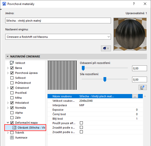151x146 pixels.
Task: Click the Obrázek image icon in tree
Action: 14,128
